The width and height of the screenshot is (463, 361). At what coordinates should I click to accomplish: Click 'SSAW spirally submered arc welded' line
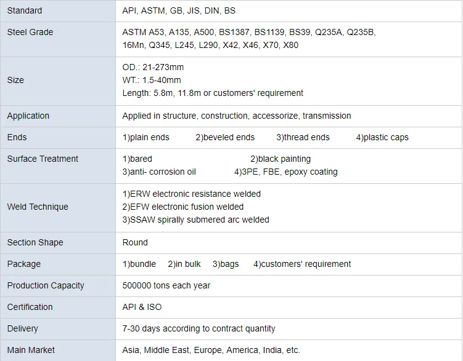click(x=196, y=220)
